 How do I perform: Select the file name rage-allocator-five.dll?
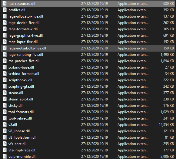click(x=26, y=16)
